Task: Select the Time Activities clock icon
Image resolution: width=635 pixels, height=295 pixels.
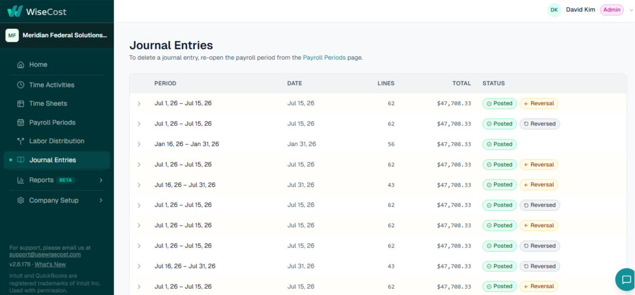Action: [x=20, y=85]
